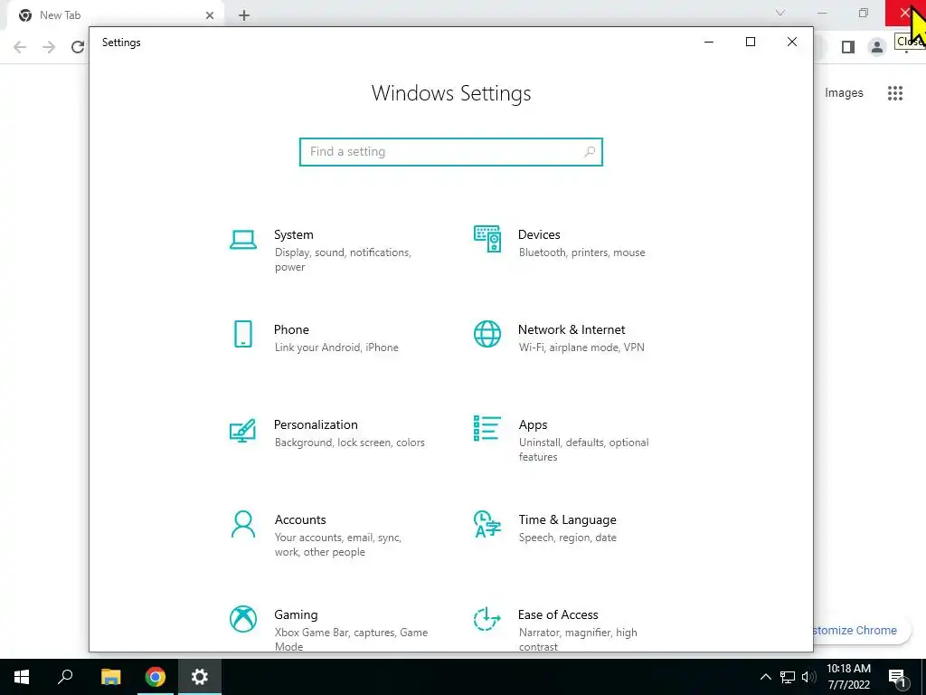This screenshot has width=926, height=695.
Task: Click the Personalization heading
Action: (x=316, y=425)
